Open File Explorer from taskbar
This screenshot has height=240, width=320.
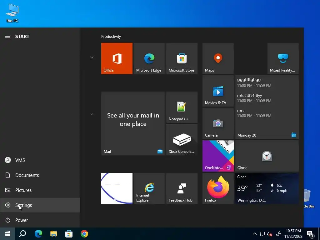(x=54, y=234)
